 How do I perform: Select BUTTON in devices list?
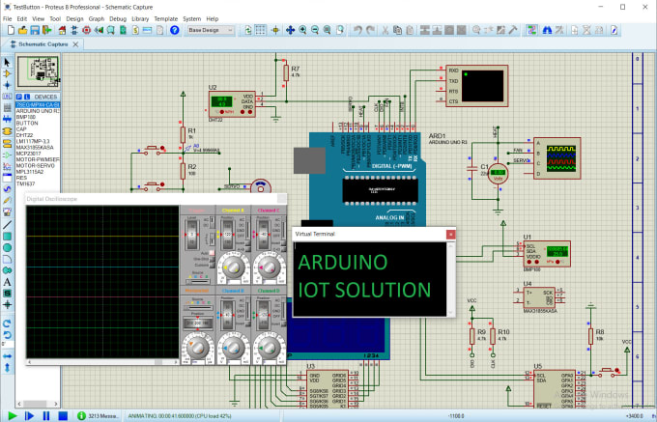[x=38, y=123]
